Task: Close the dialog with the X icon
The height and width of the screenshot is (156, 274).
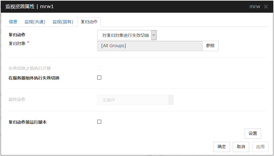Action: click(x=266, y=7)
